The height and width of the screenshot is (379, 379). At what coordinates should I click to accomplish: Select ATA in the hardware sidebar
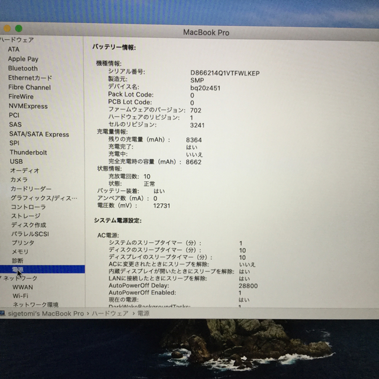[14, 49]
